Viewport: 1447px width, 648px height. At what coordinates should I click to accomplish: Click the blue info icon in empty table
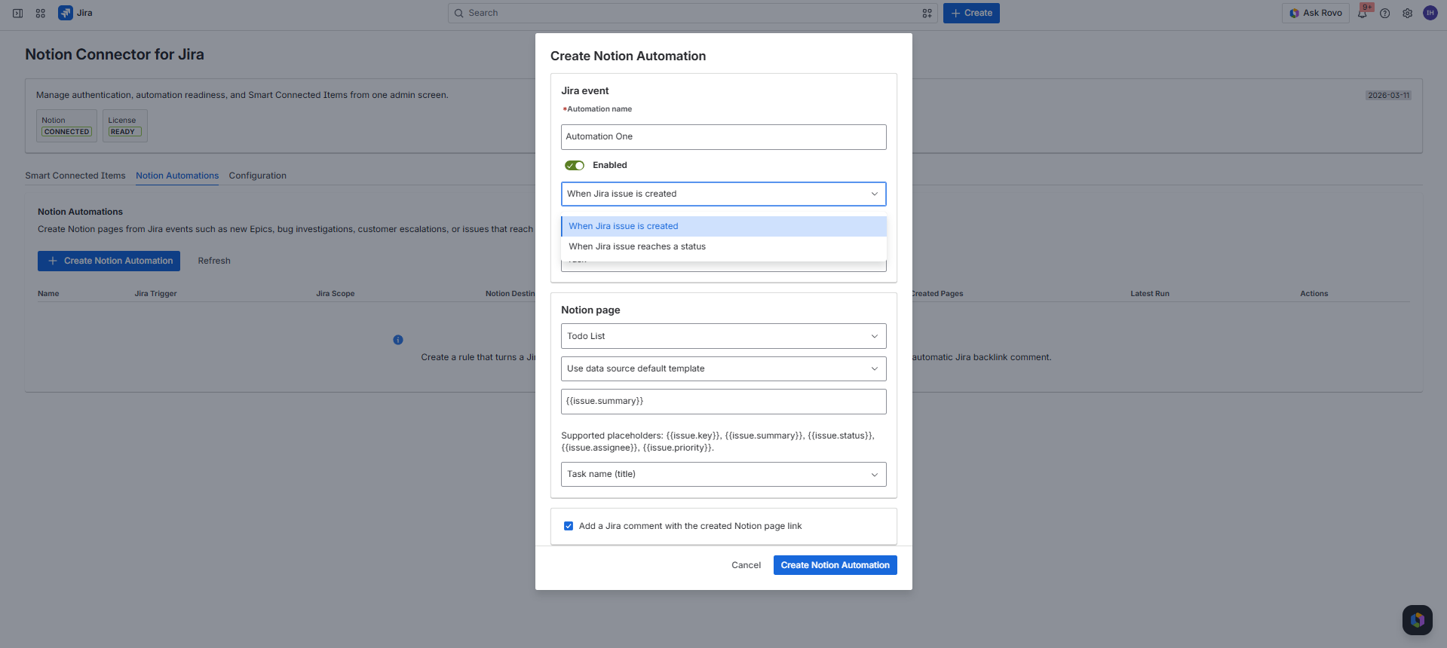pyautogui.click(x=398, y=340)
